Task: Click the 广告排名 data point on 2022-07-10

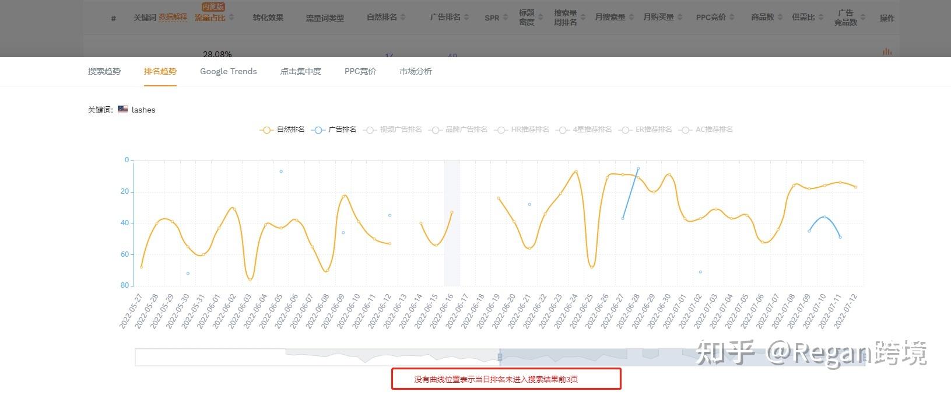Action: click(824, 217)
